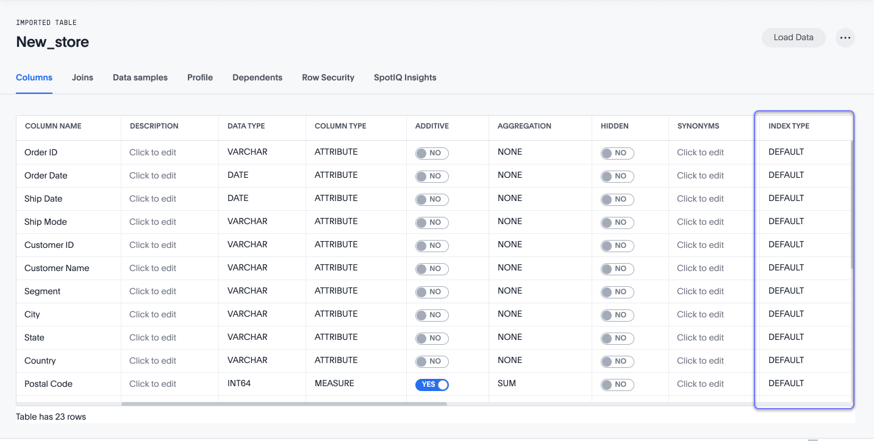Toggle Hidden for the Segment column
874x441 pixels.
point(617,292)
